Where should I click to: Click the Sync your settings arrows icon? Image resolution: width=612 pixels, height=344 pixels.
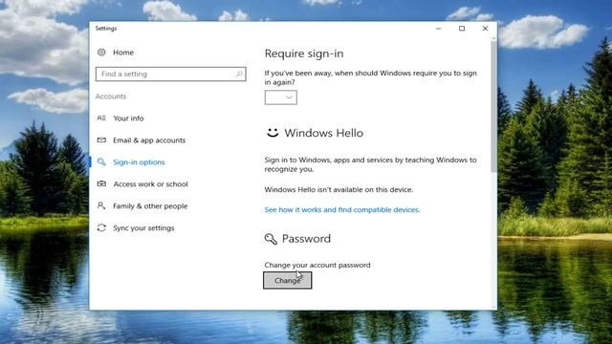tap(101, 227)
